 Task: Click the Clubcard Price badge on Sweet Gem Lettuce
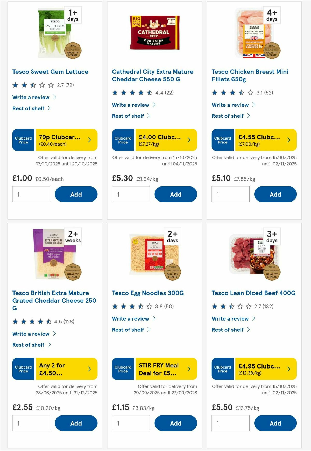(x=23, y=140)
